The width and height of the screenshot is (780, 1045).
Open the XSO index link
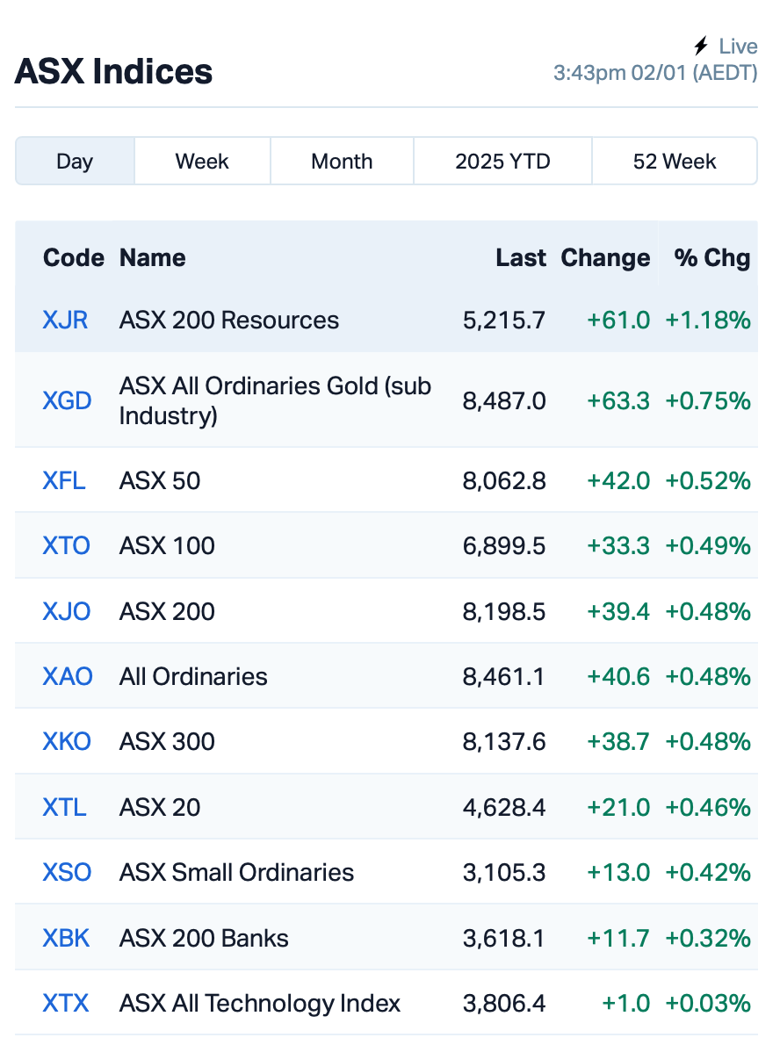[x=67, y=872]
